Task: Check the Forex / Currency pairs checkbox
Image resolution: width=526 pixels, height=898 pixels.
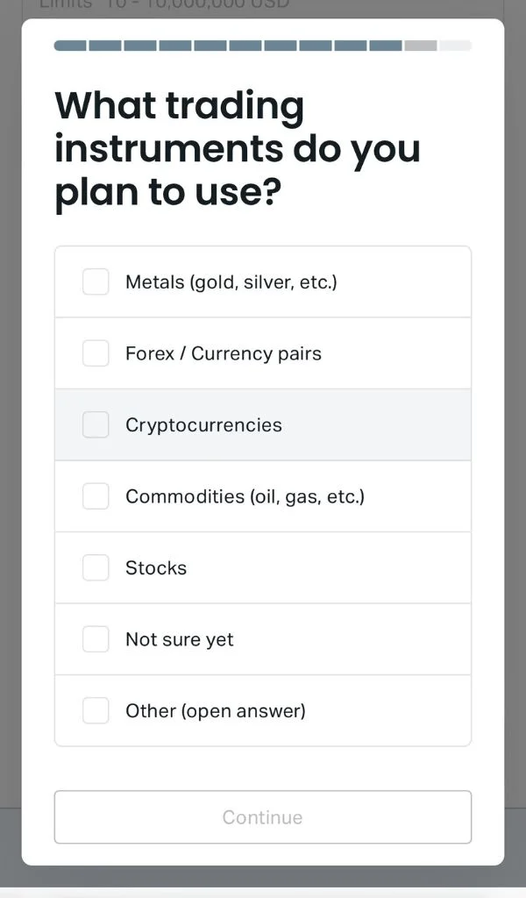Action: tap(96, 353)
